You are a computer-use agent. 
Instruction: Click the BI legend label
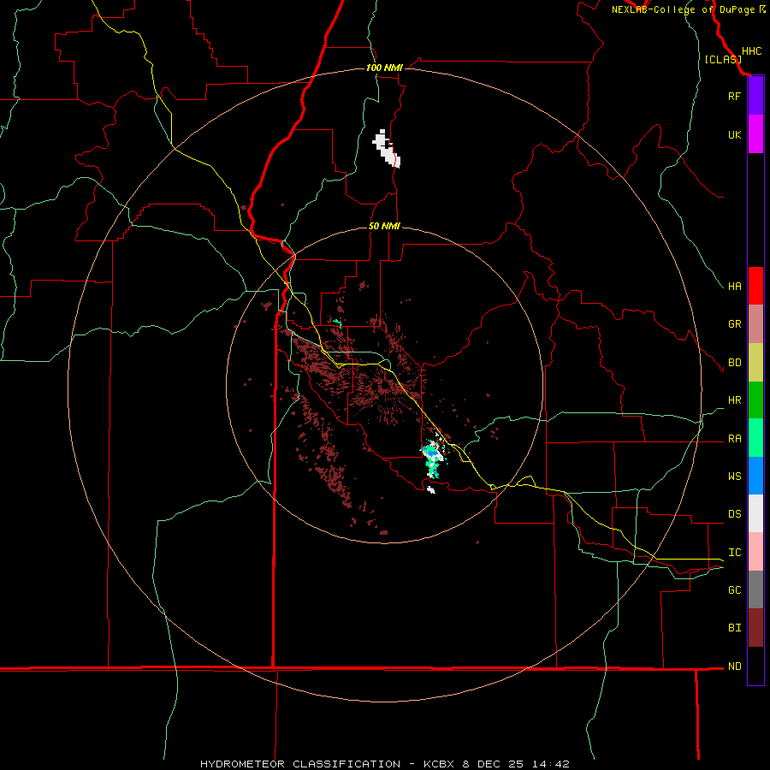pyautogui.click(x=734, y=627)
